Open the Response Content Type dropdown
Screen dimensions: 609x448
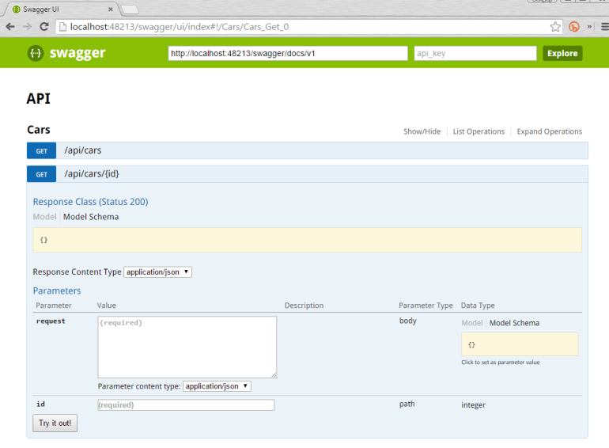(x=157, y=271)
